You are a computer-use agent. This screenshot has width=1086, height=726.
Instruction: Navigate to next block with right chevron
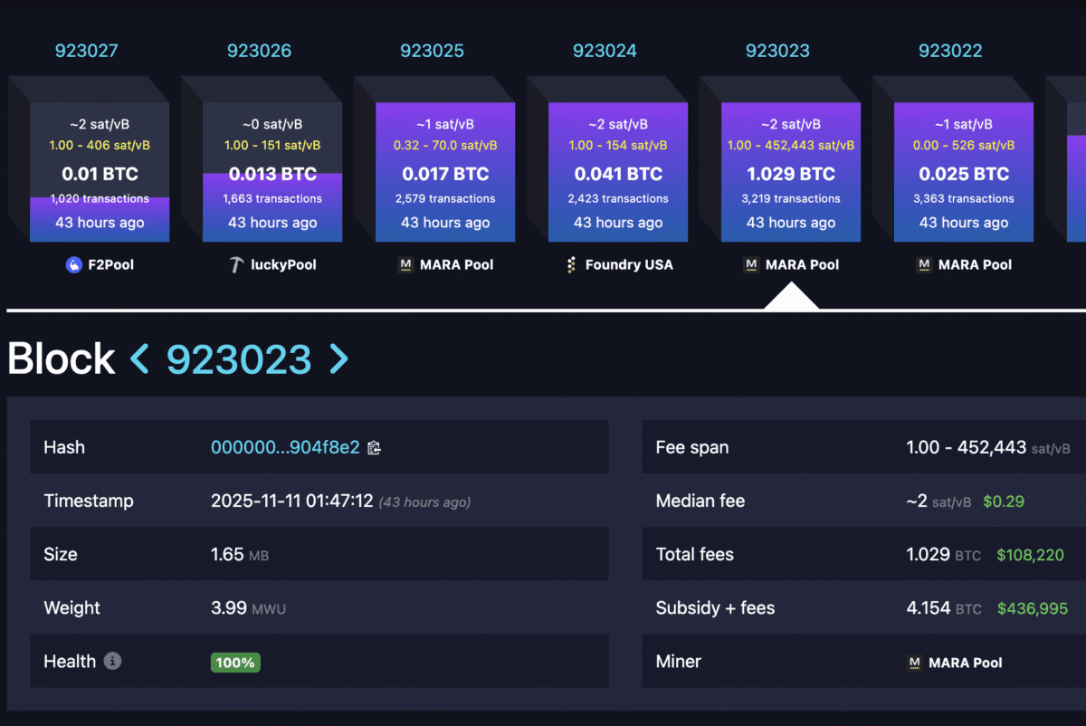pos(338,359)
